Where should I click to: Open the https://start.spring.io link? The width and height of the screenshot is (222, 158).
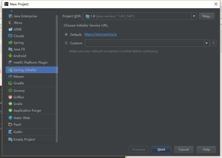click(x=101, y=34)
